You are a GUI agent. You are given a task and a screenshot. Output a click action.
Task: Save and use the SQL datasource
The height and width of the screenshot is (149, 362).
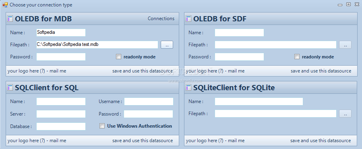(143, 141)
